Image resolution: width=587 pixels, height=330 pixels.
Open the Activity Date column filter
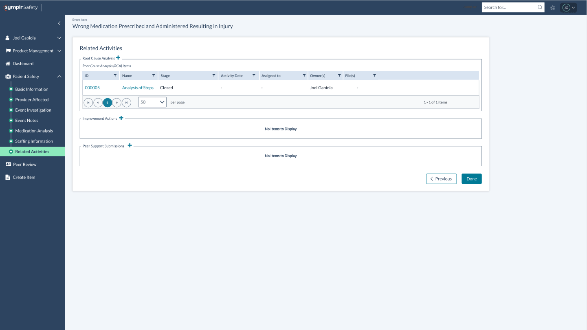[x=254, y=75]
